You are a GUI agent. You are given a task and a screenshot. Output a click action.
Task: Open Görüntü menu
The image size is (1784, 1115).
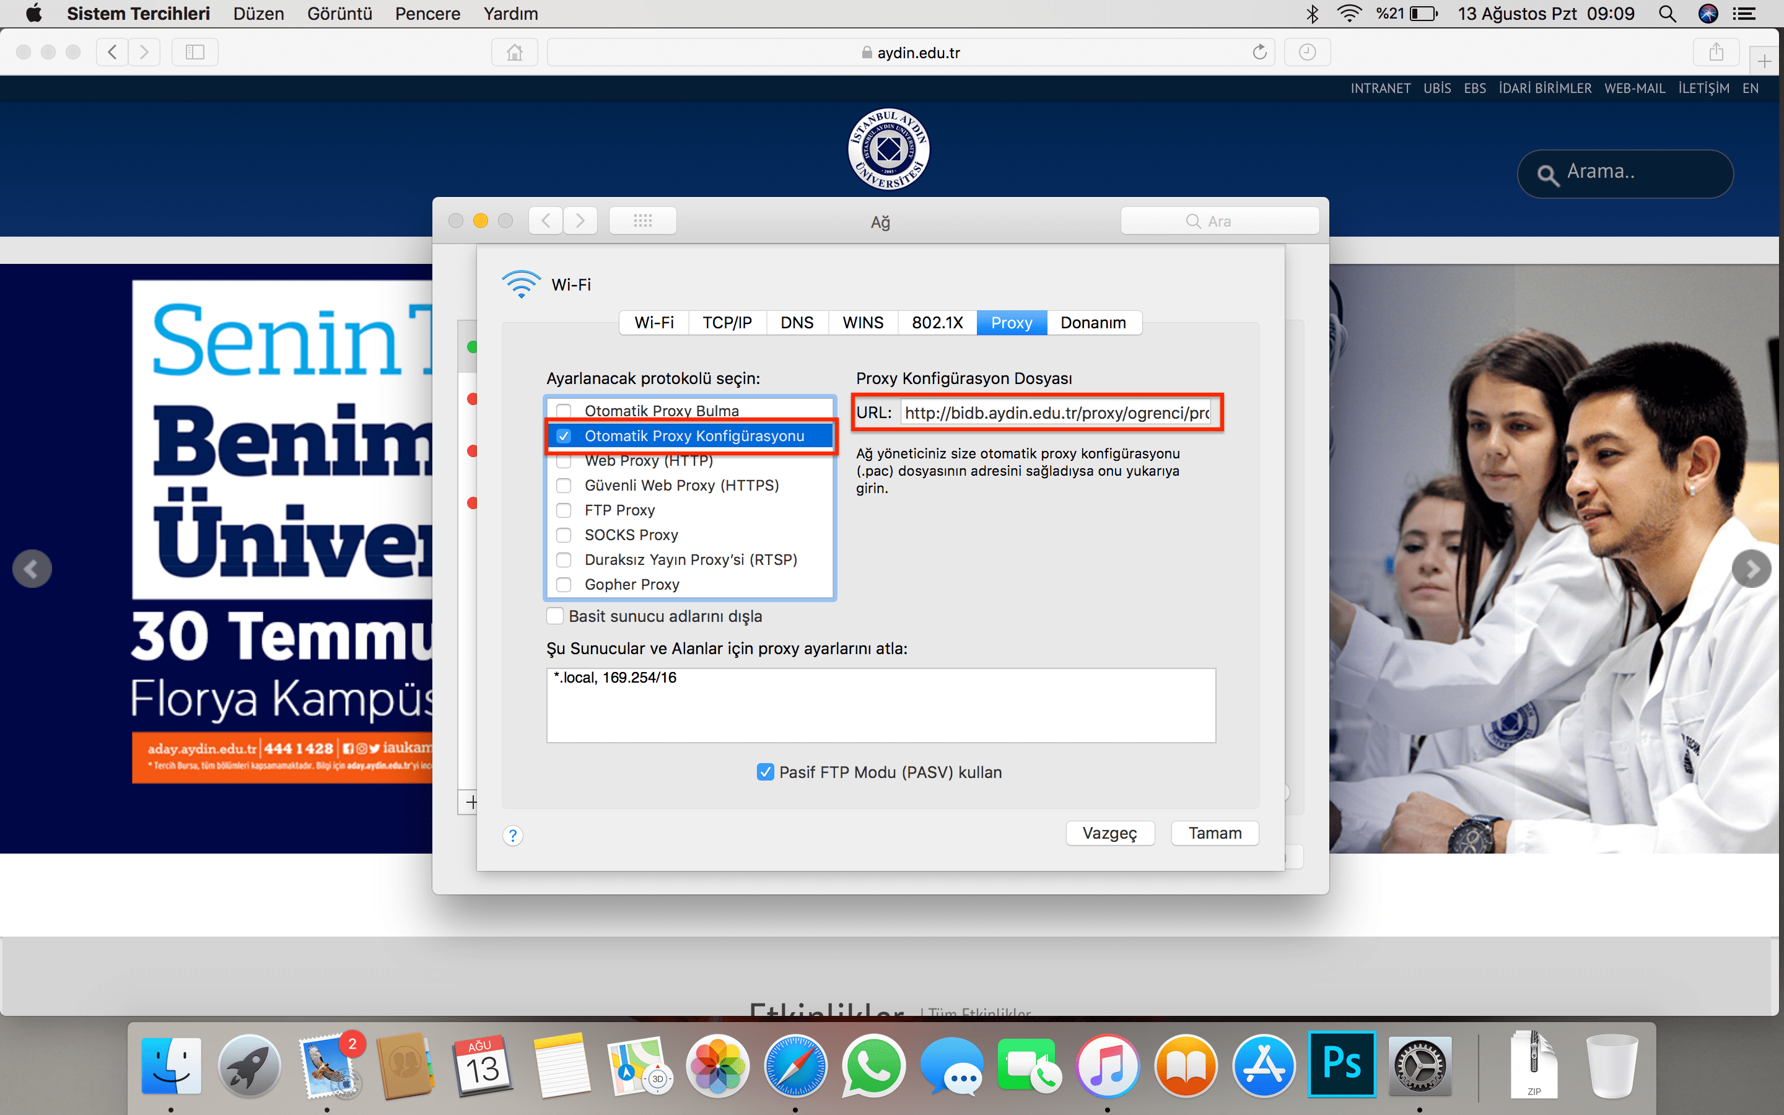point(339,14)
